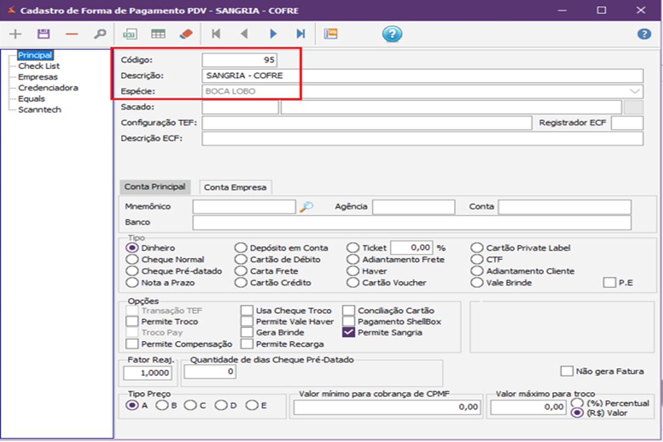Click the small blue help icon
The width and height of the screenshot is (663, 442).
tap(644, 34)
